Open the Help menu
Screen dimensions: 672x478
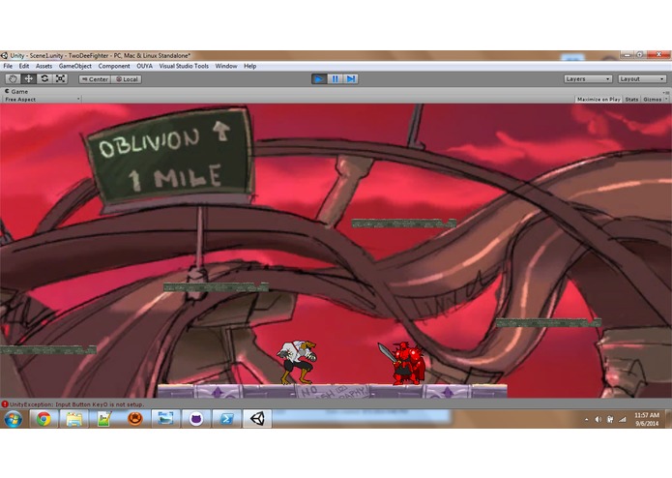(249, 66)
